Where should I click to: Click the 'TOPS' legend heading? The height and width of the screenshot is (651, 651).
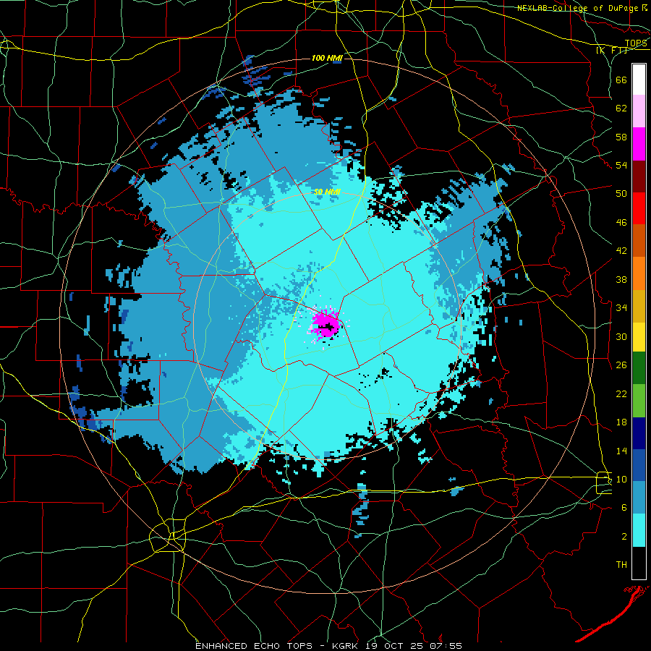pyautogui.click(x=636, y=43)
